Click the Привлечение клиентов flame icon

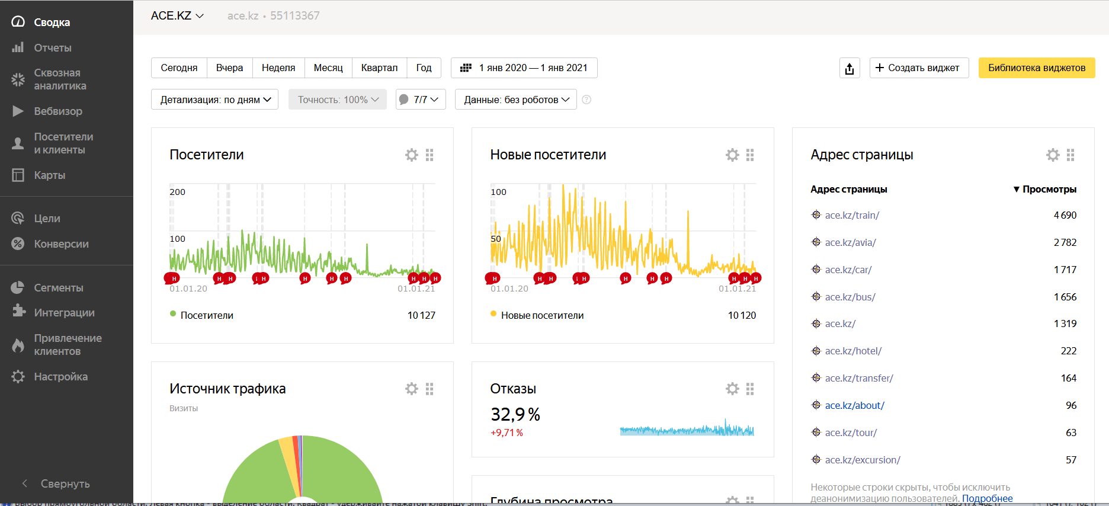point(18,345)
